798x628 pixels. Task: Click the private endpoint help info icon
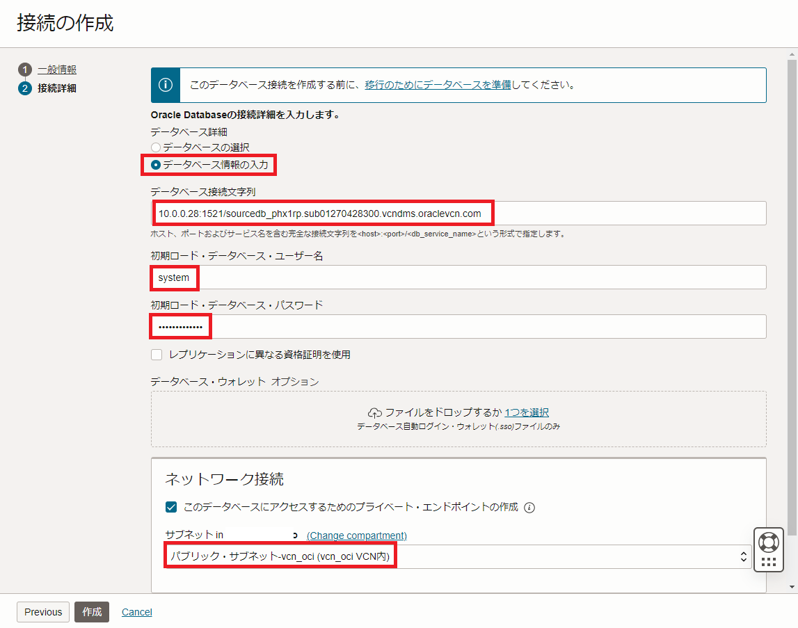point(529,508)
